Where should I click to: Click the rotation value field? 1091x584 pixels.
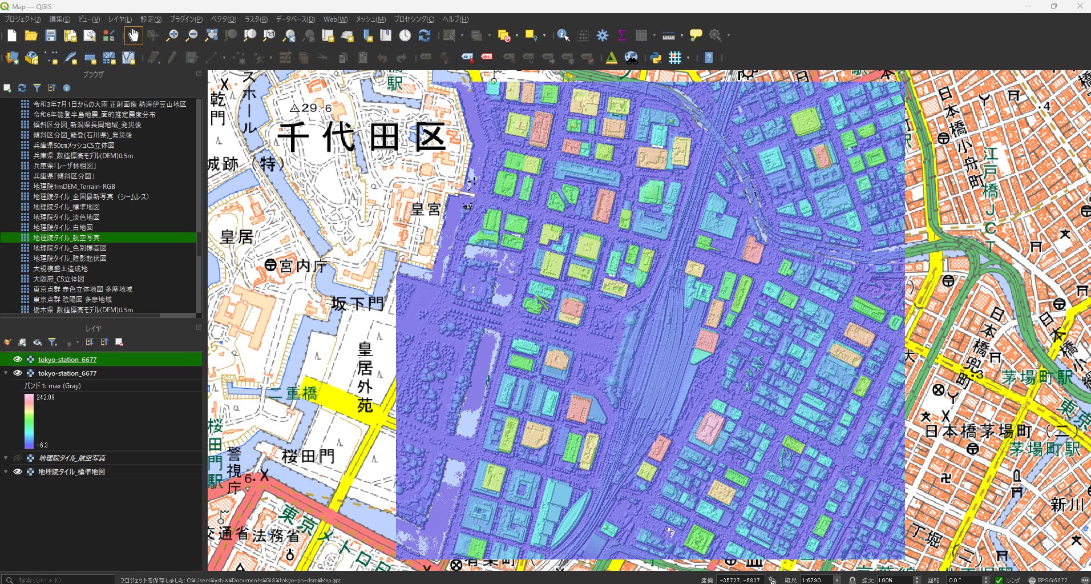click(964, 580)
